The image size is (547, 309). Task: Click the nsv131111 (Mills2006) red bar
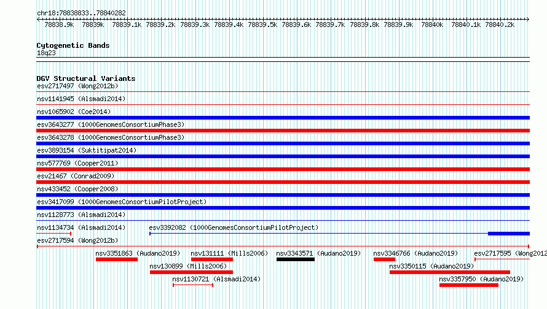tap(212, 259)
